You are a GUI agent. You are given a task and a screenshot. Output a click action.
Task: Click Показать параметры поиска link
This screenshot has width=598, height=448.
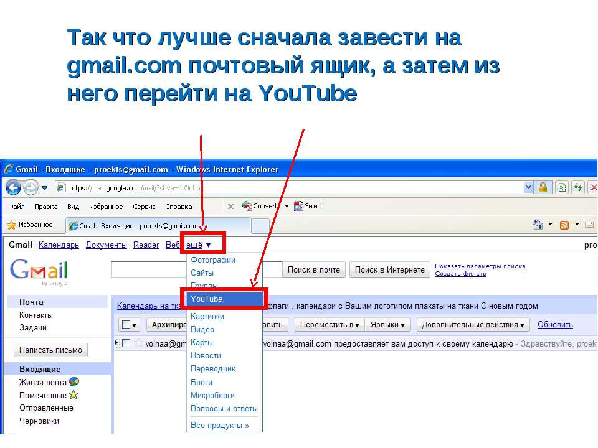[480, 266]
